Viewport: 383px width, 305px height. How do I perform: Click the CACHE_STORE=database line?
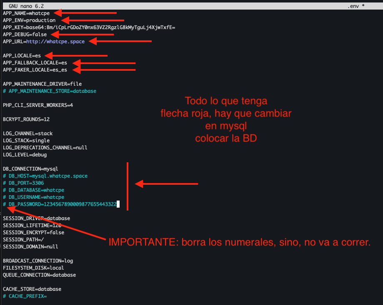tap(32, 289)
